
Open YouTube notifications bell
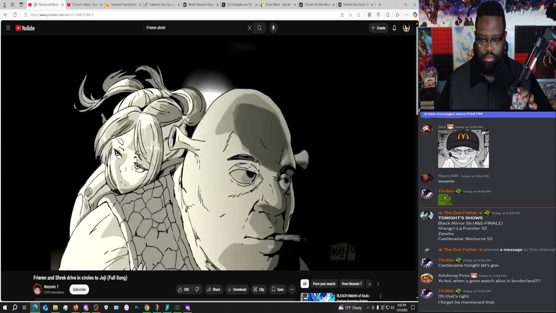tap(394, 28)
